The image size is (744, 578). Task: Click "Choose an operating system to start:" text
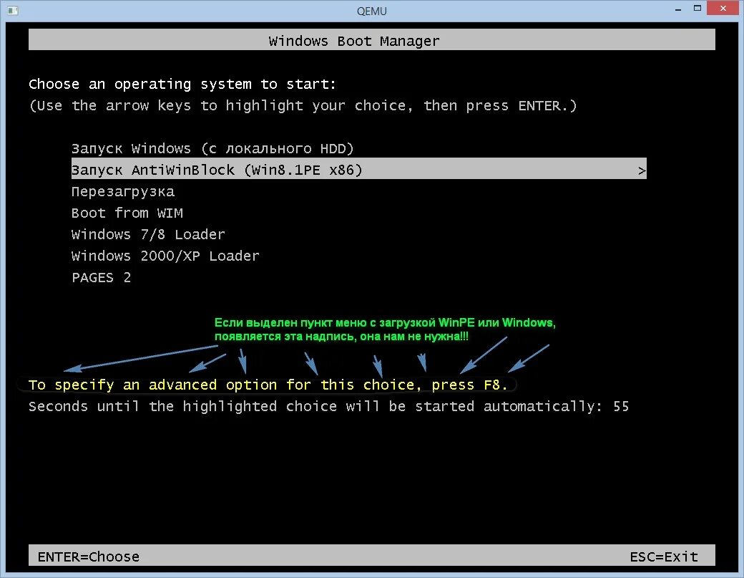(x=182, y=84)
